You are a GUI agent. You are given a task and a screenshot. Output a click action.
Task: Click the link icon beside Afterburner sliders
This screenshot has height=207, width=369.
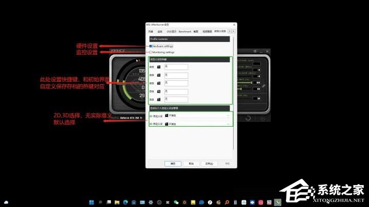click(x=264, y=86)
